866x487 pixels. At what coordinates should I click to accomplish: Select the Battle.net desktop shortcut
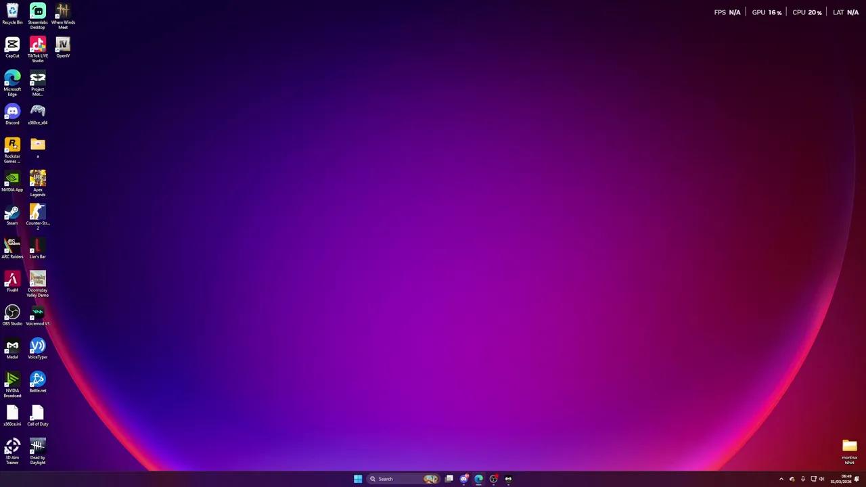point(38,382)
